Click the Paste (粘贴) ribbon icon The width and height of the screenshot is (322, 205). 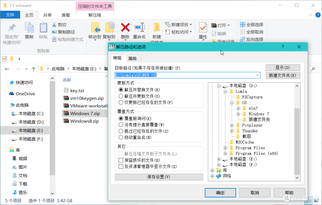tap(43, 28)
